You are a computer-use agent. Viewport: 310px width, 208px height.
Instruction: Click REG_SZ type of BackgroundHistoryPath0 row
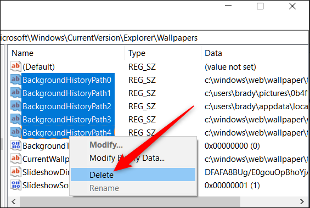pos(142,80)
